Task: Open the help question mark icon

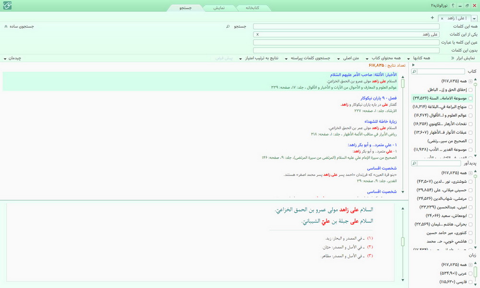Action: [x=453, y=5]
